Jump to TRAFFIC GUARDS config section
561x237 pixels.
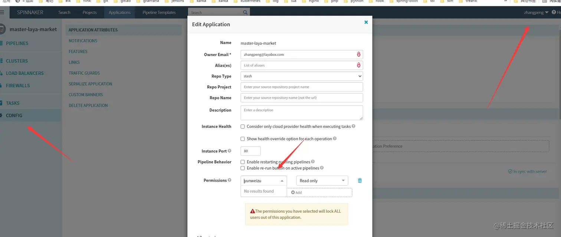(84, 73)
